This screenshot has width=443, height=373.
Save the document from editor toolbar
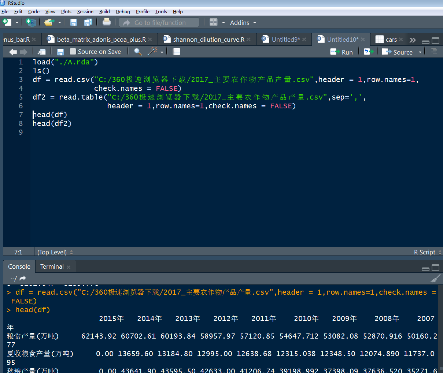point(60,52)
